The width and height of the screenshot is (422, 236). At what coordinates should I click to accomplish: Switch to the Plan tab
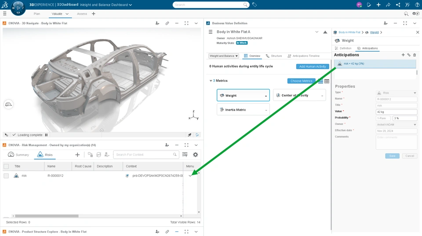click(37, 14)
